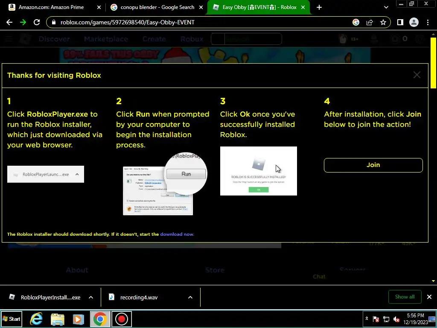
Task: Click the address bar URL
Action: click(x=127, y=22)
